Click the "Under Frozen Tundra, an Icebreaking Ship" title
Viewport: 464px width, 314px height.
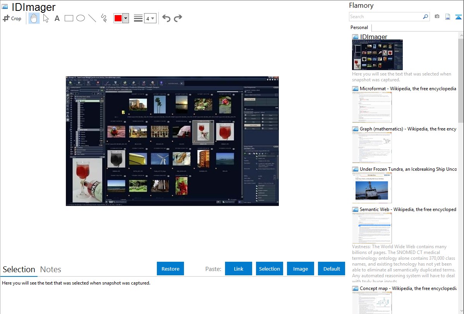pos(408,169)
